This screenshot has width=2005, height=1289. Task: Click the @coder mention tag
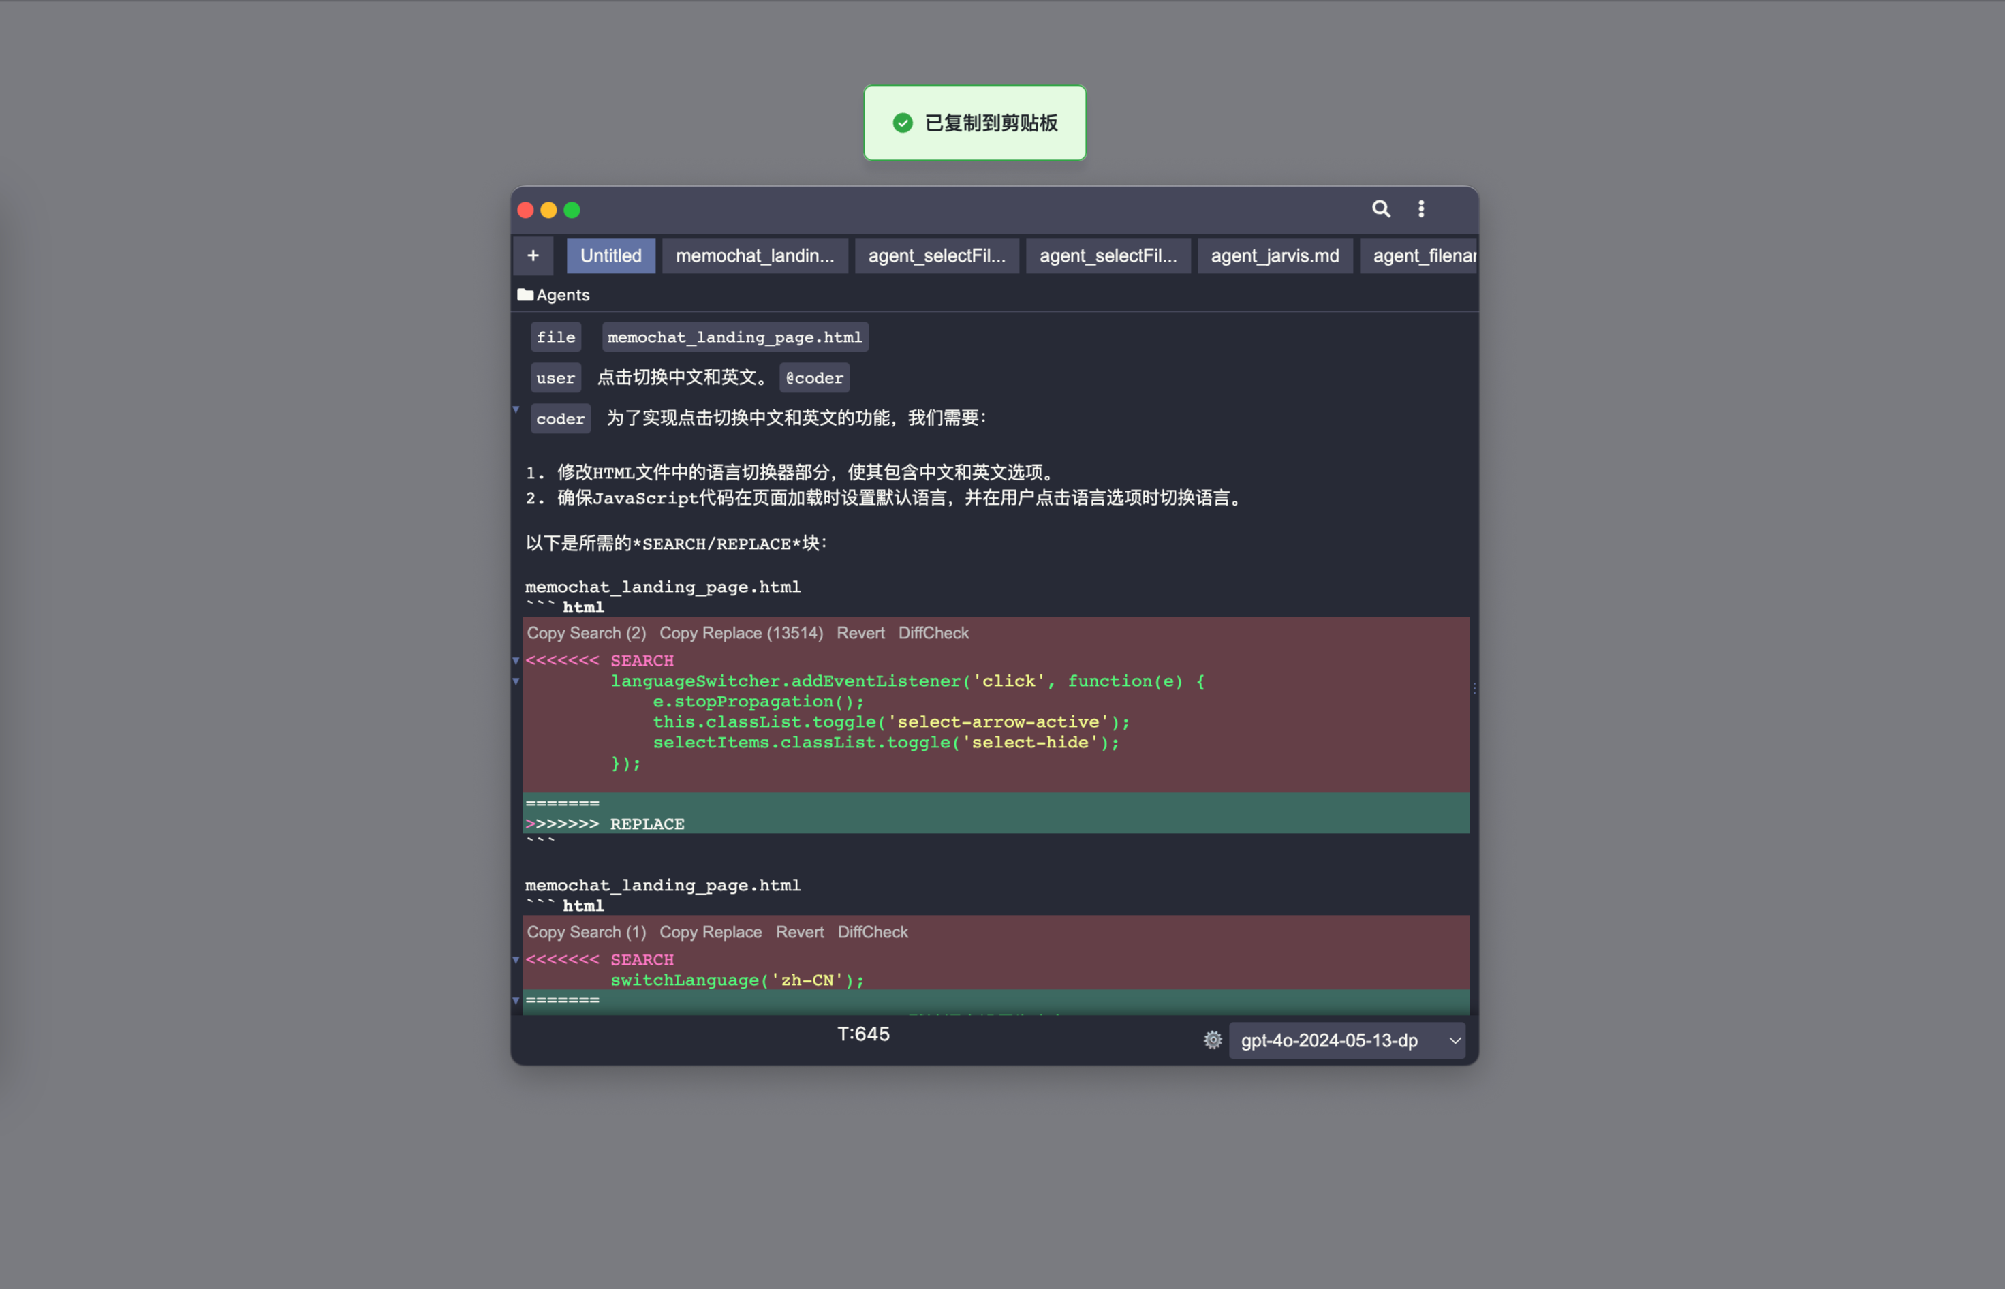814,377
